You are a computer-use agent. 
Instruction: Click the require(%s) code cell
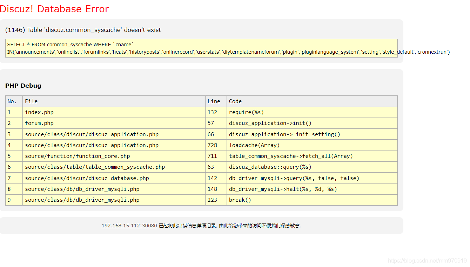(x=312, y=112)
